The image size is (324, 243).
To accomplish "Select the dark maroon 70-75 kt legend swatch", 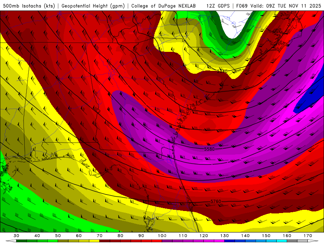I will pyautogui.click(x=105, y=241).
